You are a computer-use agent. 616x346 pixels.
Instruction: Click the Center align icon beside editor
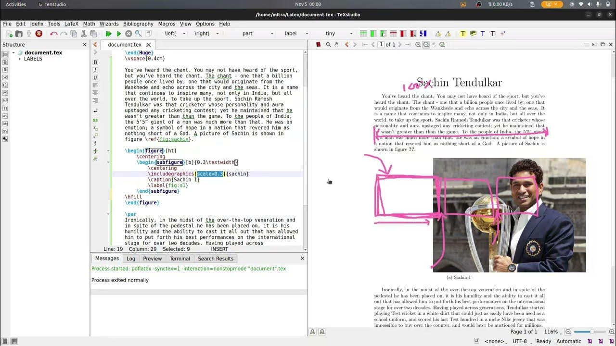point(95,93)
